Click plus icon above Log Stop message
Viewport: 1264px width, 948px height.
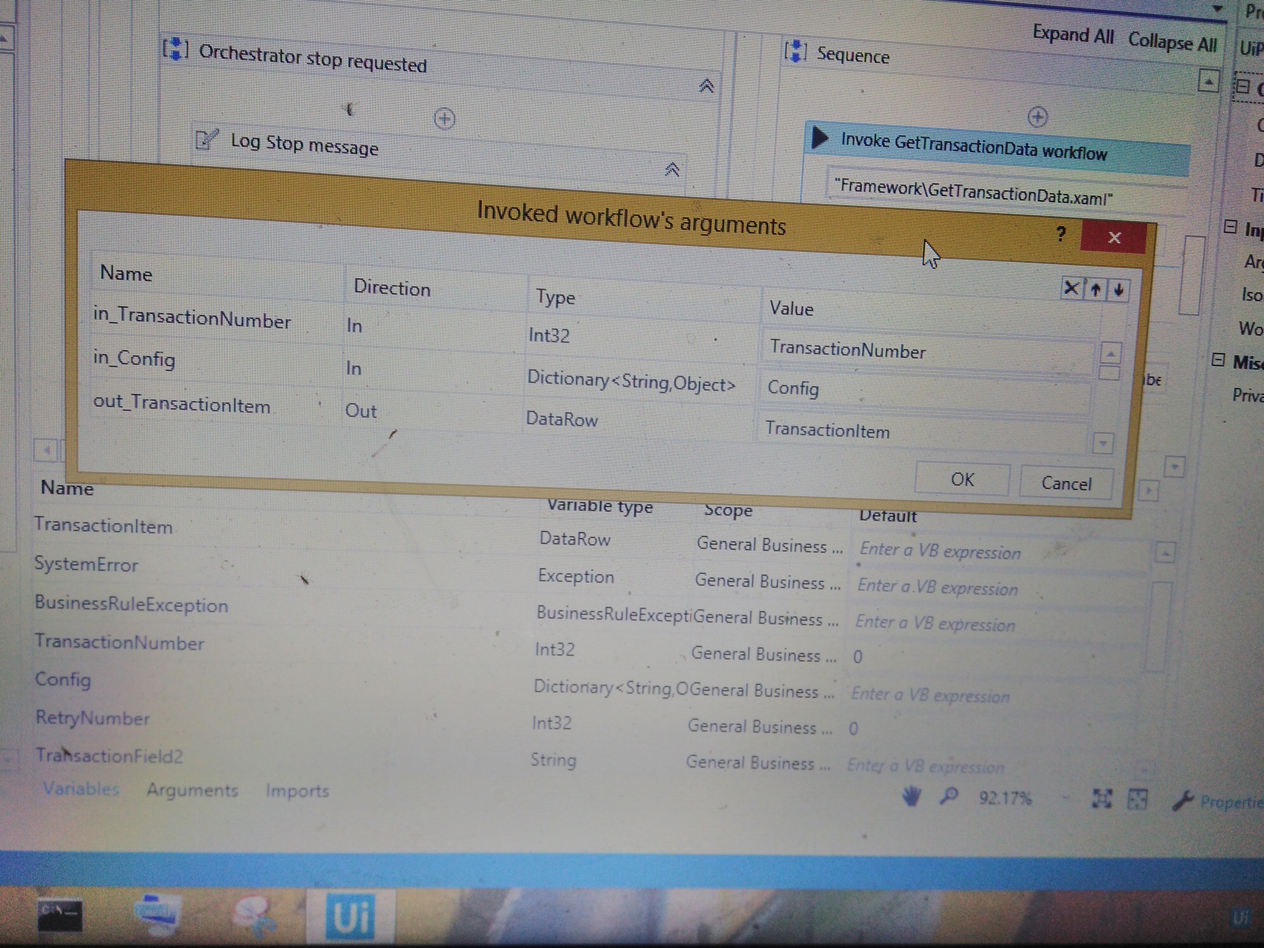point(444,118)
